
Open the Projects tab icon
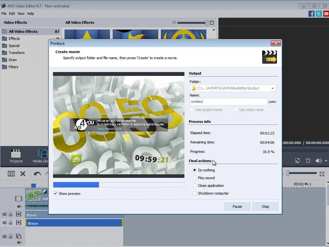(x=16, y=153)
